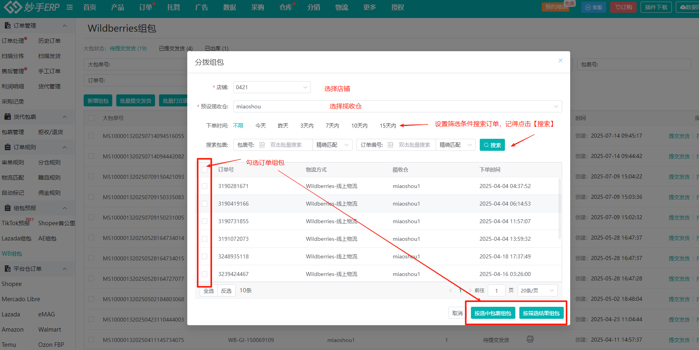
Task: Click the 新增组包 button
Action: click(98, 101)
